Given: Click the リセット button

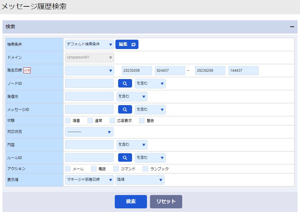Looking at the screenshot, I should coord(166,201).
